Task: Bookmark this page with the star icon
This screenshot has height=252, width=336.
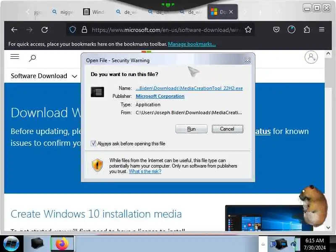Action: pyautogui.click(x=248, y=29)
